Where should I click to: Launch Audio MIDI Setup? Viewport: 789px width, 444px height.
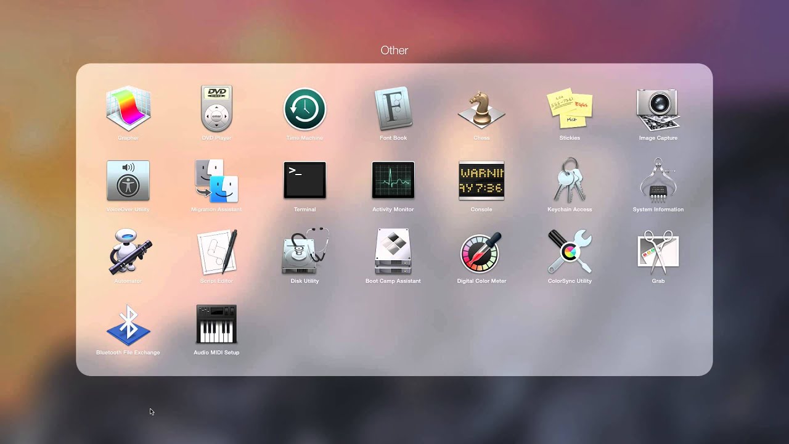pyautogui.click(x=216, y=324)
